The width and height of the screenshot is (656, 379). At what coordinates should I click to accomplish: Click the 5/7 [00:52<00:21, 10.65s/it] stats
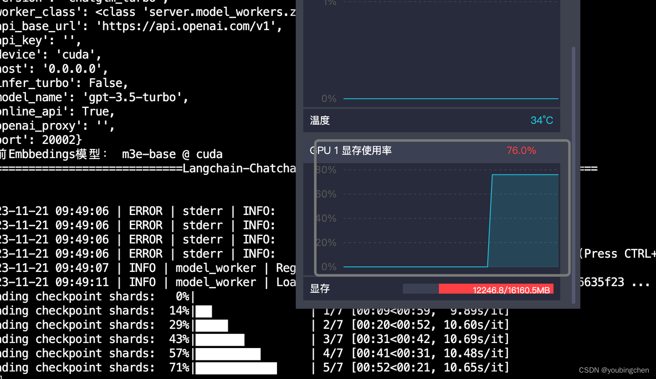[x=416, y=368]
